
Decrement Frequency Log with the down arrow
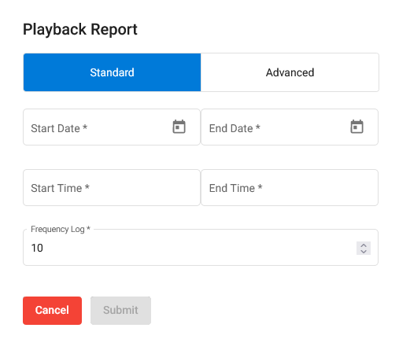[364, 252]
